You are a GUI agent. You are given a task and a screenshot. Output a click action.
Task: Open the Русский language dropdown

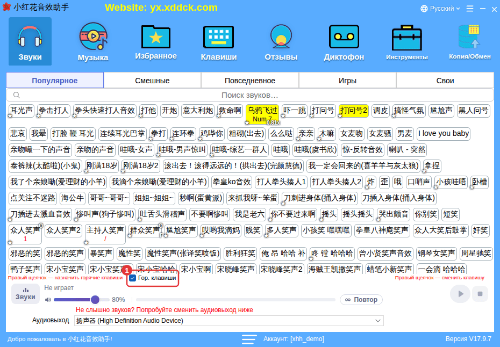tap(440, 9)
